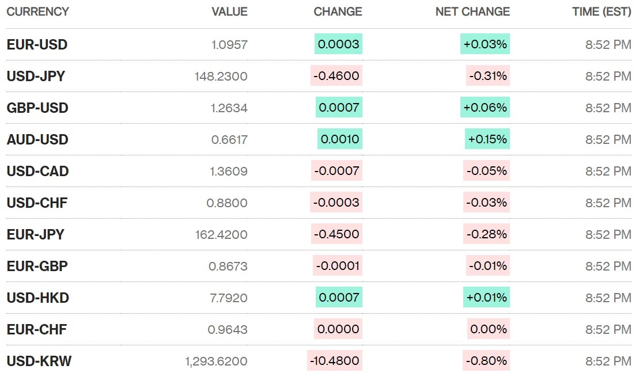This screenshot has width=639, height=373.
Task: Click the 148.2300 value cell
Action: (221, 76)
